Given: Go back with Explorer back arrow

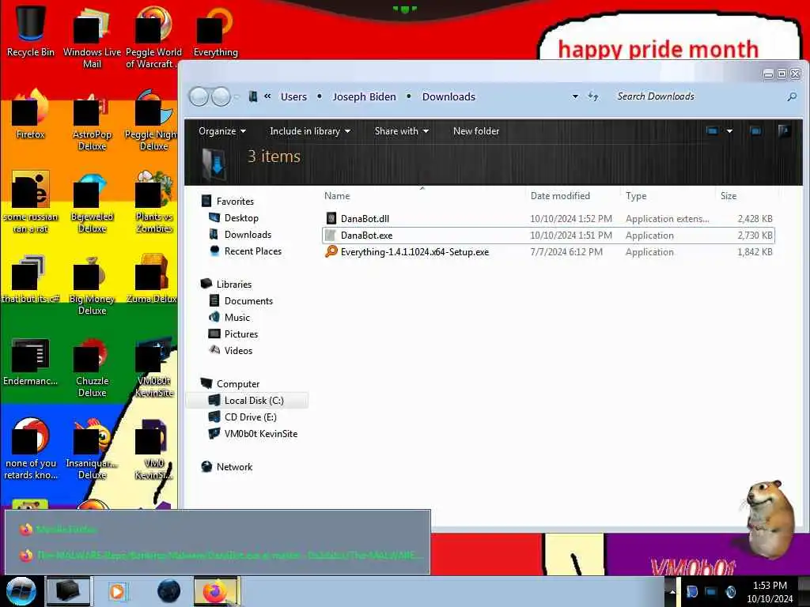Looking at the screenshot, I should (x=199, y=96).
